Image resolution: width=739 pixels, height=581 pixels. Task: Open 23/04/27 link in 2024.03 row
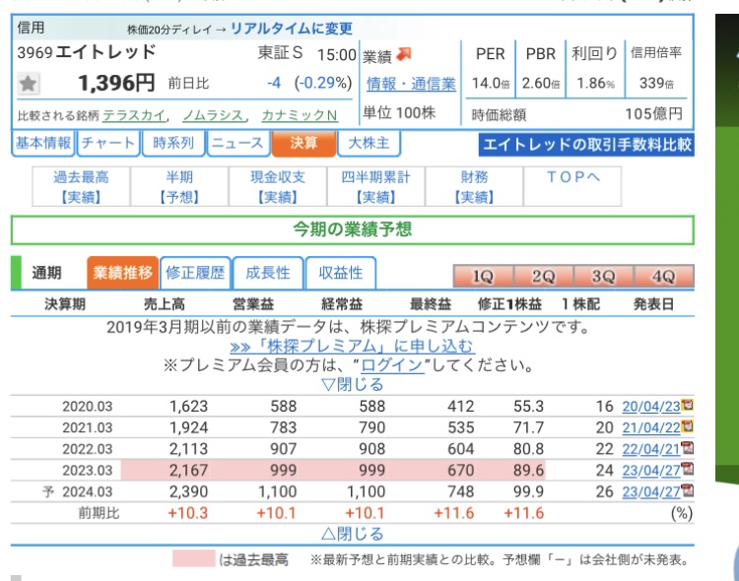[x=651, y=492]
